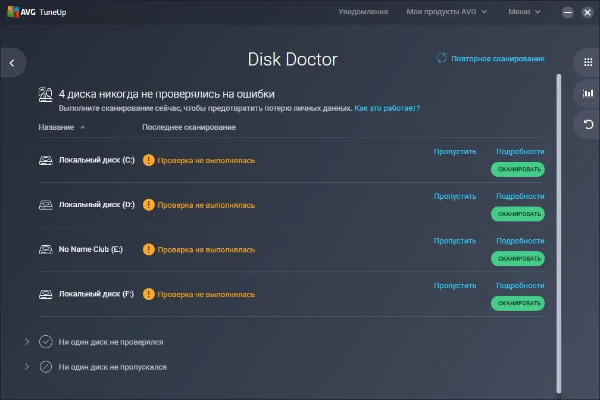
Task: Click 'Проверка не выполнялась' status for disk F:
Action: 206,295
